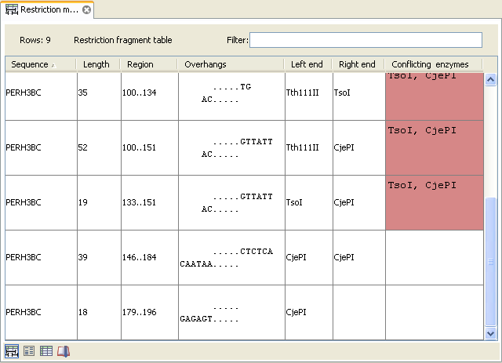The width and height of the screenshot is (502, 363).
Task: Show the table view grid icon
Action: pos(46,351)
